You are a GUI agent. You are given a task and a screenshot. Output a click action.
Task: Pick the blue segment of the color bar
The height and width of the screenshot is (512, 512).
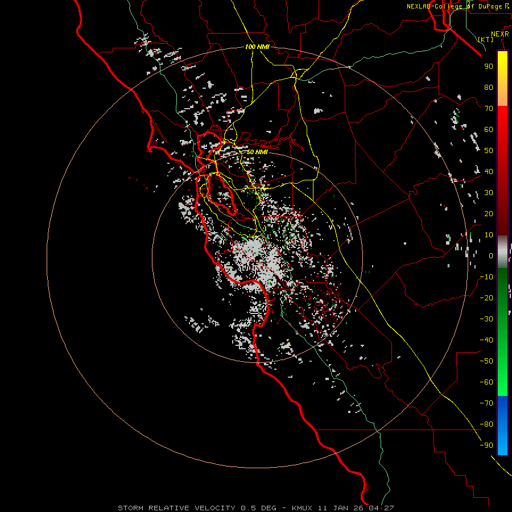point(502,426)
